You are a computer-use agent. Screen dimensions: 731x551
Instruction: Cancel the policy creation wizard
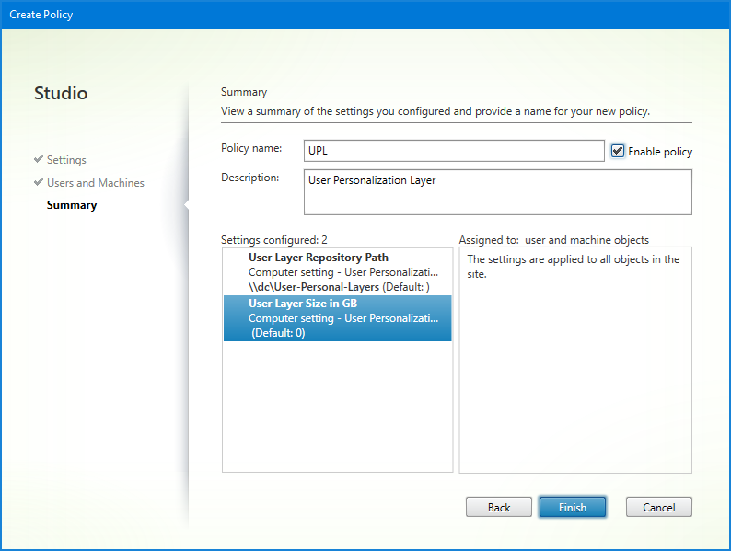[x=658, y=507]
